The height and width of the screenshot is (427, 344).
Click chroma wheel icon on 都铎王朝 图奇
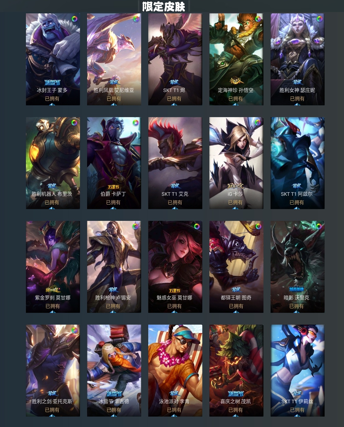point(258,226)
